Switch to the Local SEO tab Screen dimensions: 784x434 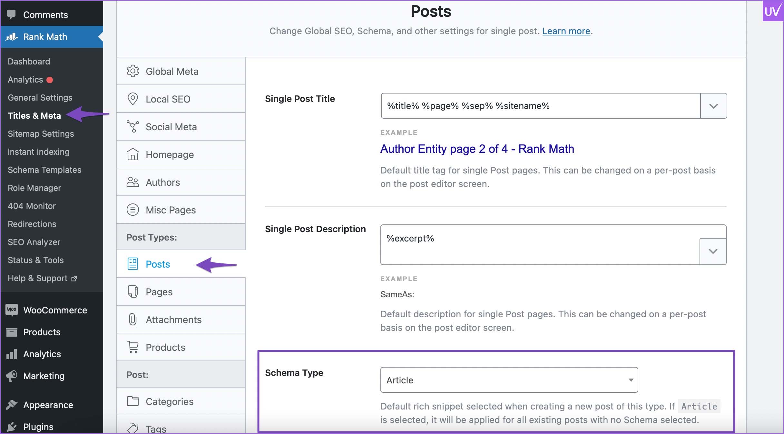point(181,99)
